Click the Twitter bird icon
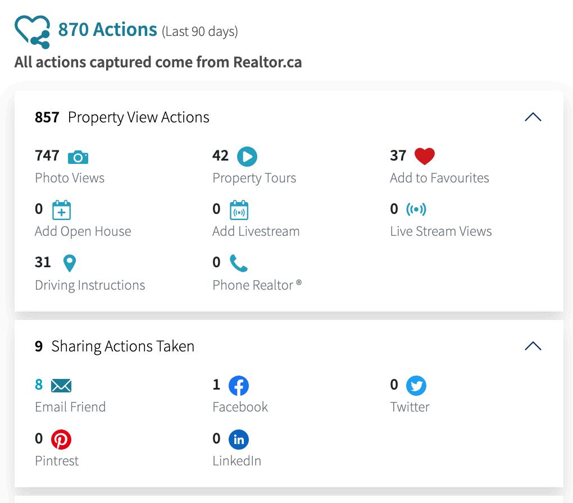 [416, 386]
